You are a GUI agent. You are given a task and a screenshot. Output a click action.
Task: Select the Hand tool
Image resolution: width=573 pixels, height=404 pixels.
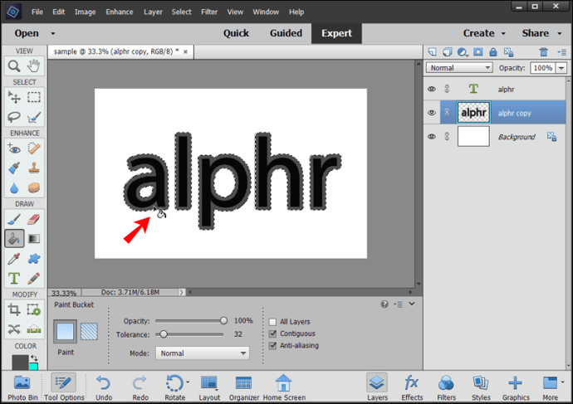pyautogui.click(x=33, y=66)
